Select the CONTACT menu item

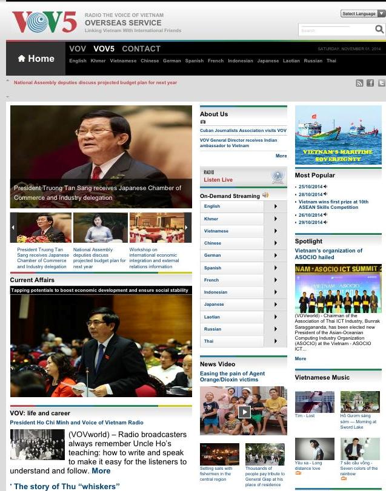tap(141, 48)
